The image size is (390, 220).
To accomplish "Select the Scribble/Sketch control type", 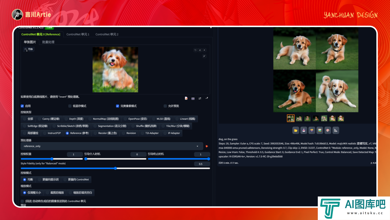I will coord(71,126).
